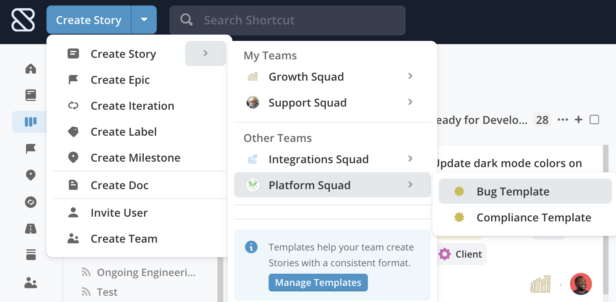616x302 pixels.
Task: Click the 28 story count badge
Action: (x=542, y=120)
